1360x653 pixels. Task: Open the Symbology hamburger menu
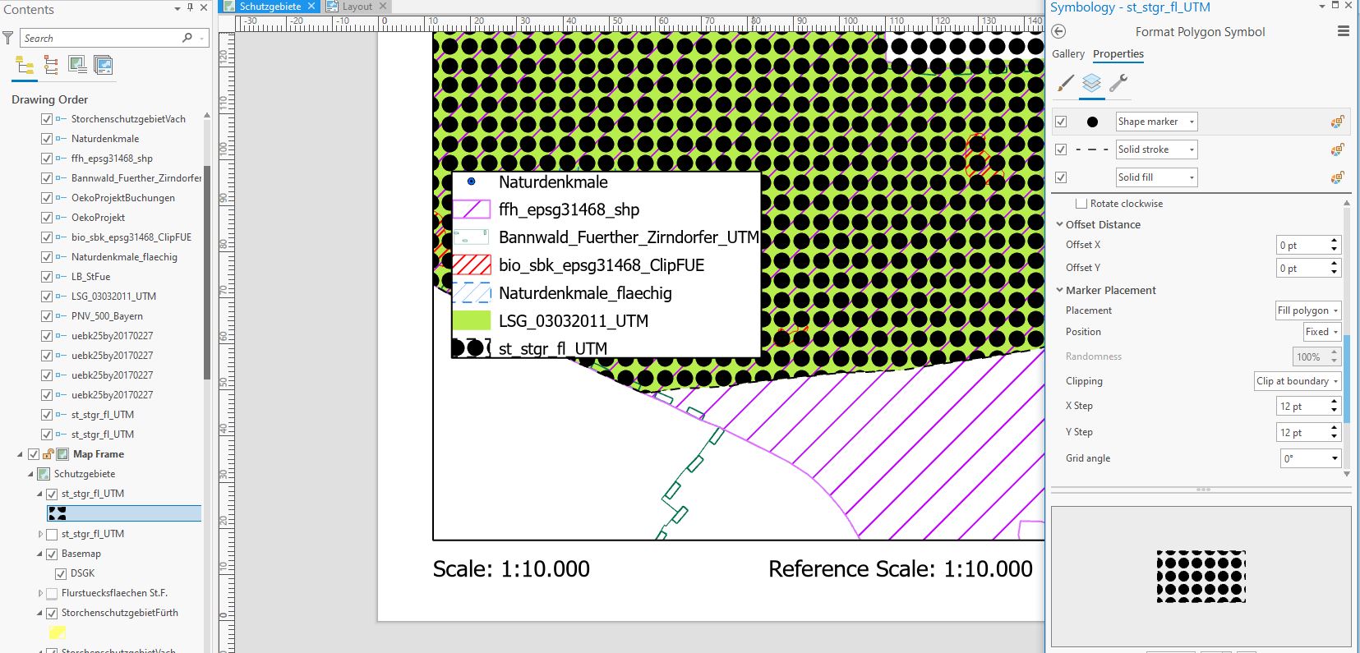1344,31
